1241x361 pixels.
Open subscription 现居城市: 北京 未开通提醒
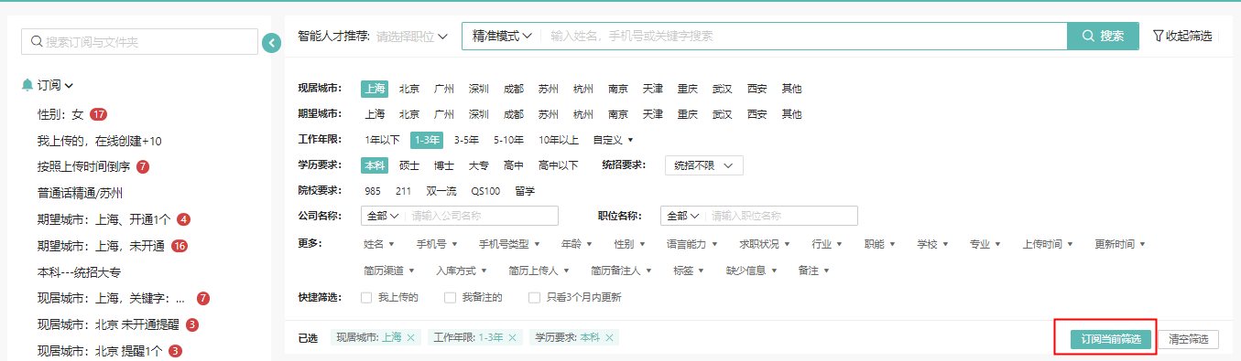point(108,324)
